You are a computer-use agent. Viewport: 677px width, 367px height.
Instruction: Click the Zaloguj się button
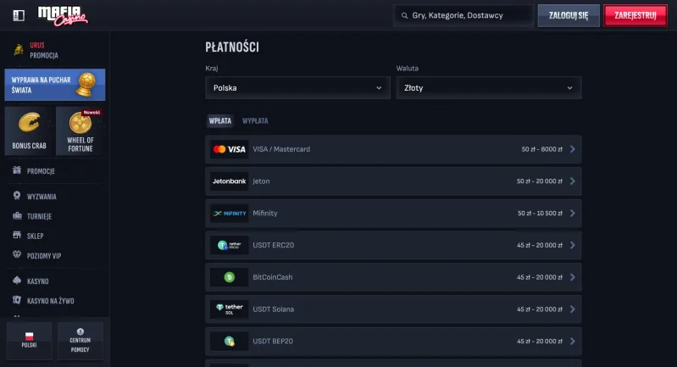pyautogui.click(x=569, y=15)
